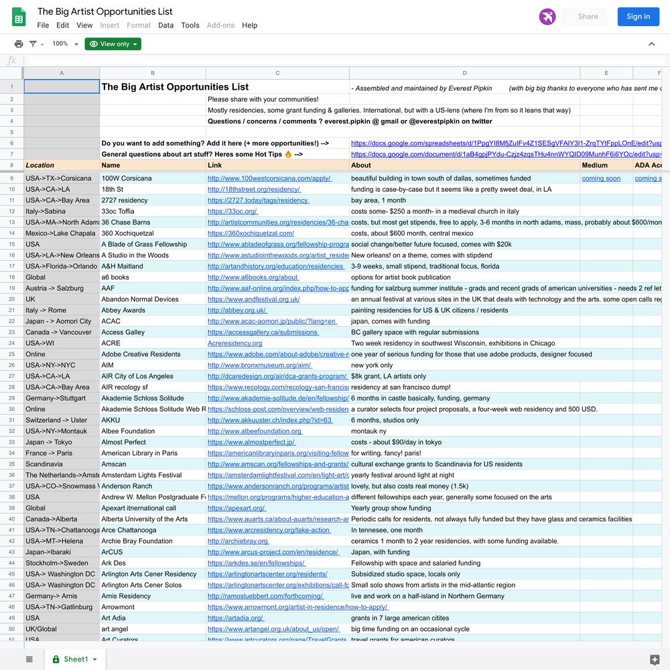The image size is (670, 670).
Task: Click the coming soon link under Medium
Action: pyautogui.click(x=601, y=178)
